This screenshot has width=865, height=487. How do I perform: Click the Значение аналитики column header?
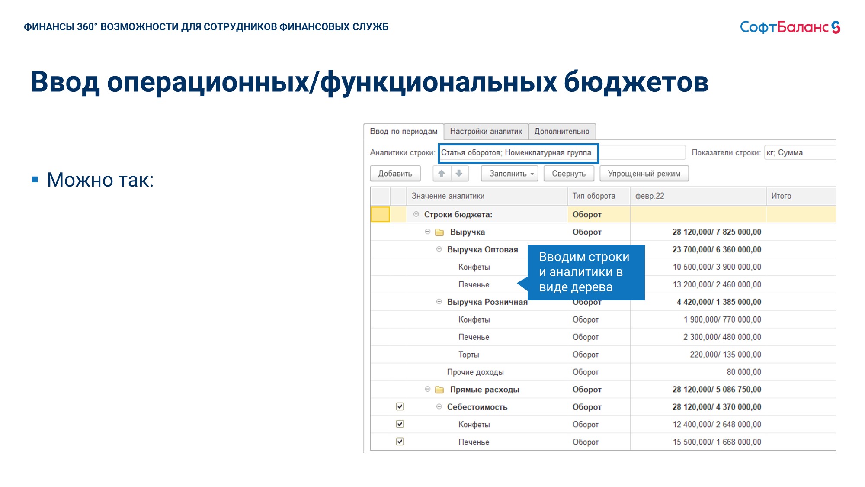click(x=487, y=196)
